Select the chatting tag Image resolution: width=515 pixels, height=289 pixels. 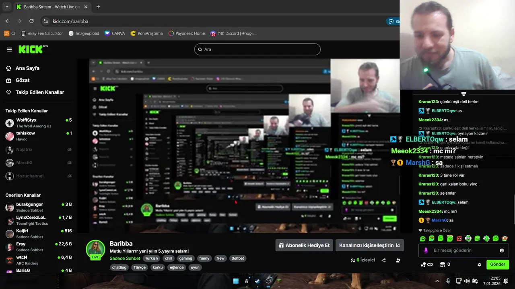(119, 267)
